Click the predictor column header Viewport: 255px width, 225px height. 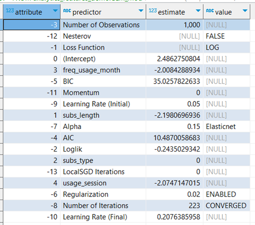103,11
